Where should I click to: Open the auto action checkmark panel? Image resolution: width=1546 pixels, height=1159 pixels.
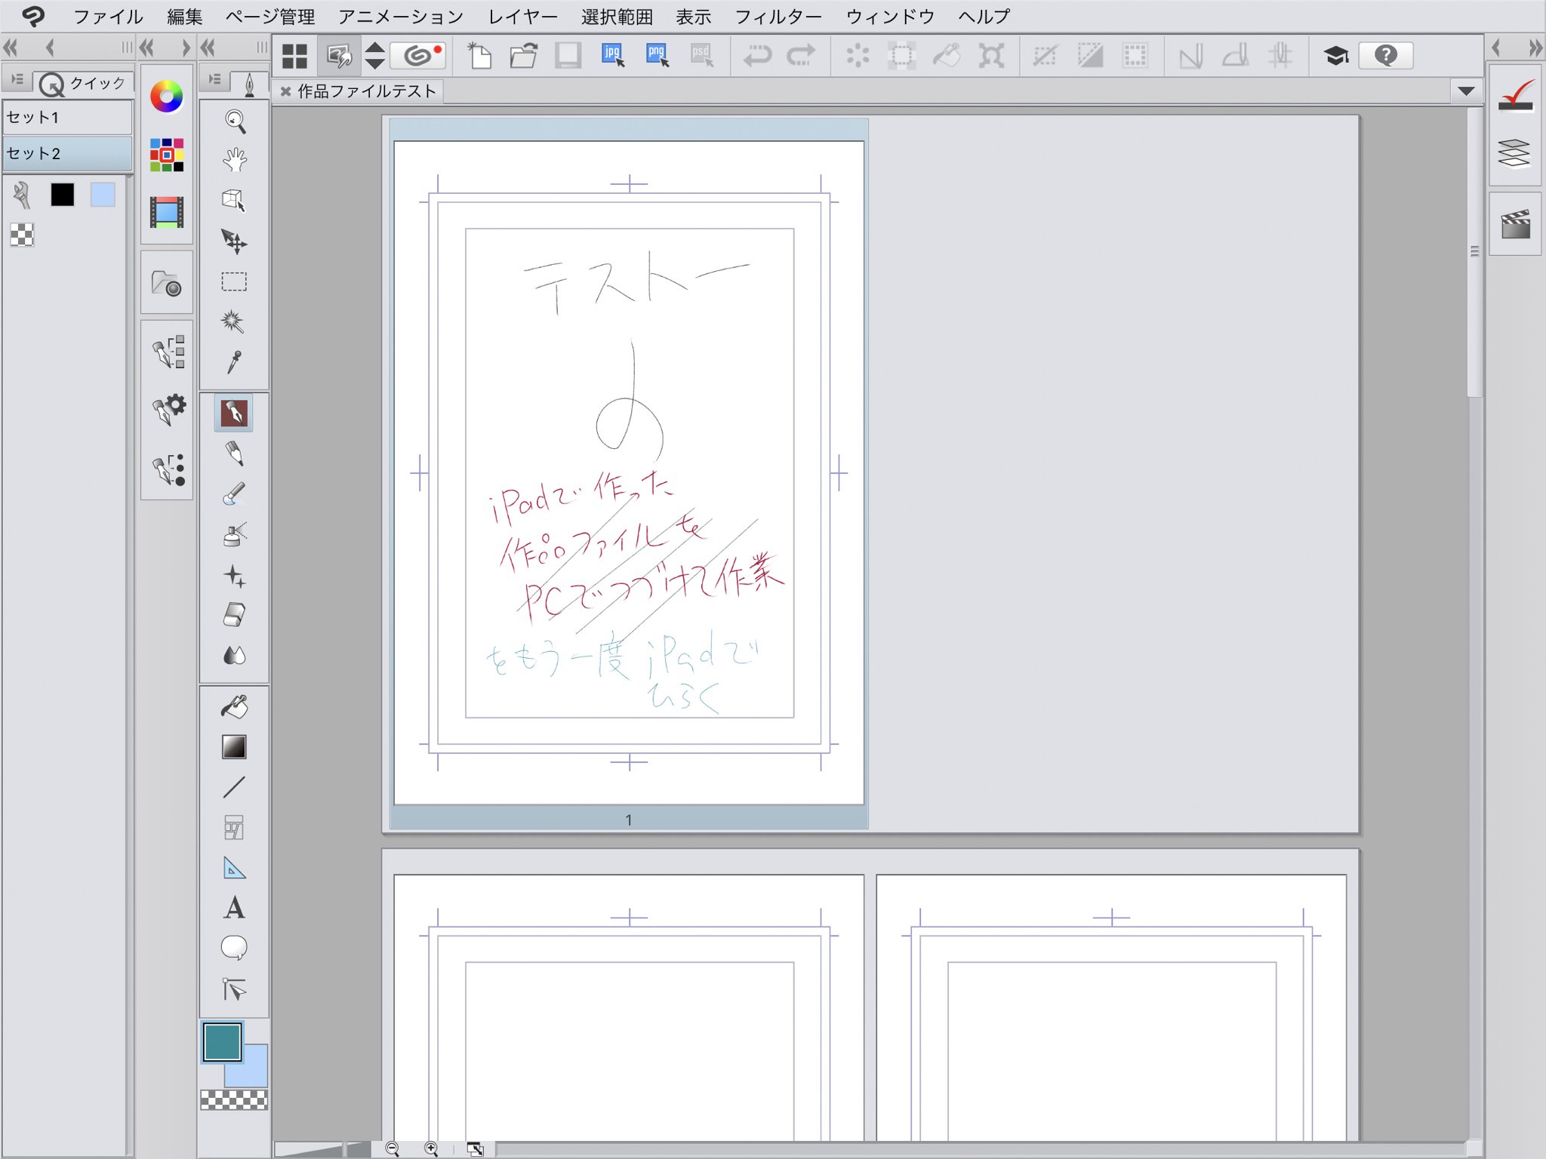click(x=1516, y=97)
